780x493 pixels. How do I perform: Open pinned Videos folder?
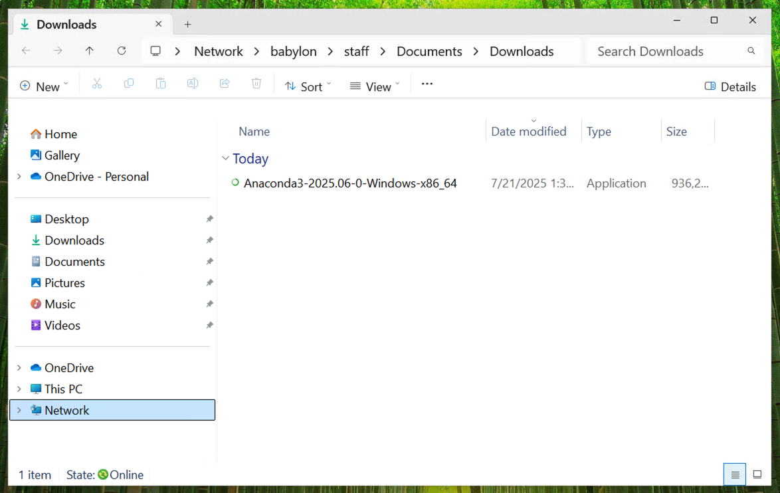(x=62, y=326)
